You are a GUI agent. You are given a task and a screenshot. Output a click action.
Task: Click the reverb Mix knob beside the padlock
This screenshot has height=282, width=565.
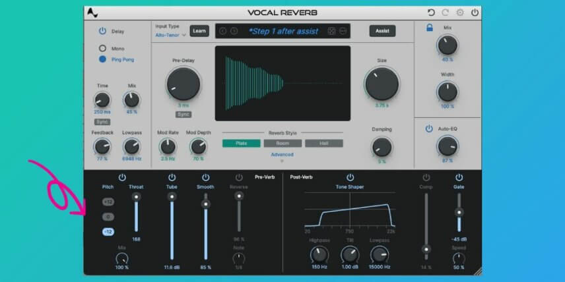tap(448, 45)
